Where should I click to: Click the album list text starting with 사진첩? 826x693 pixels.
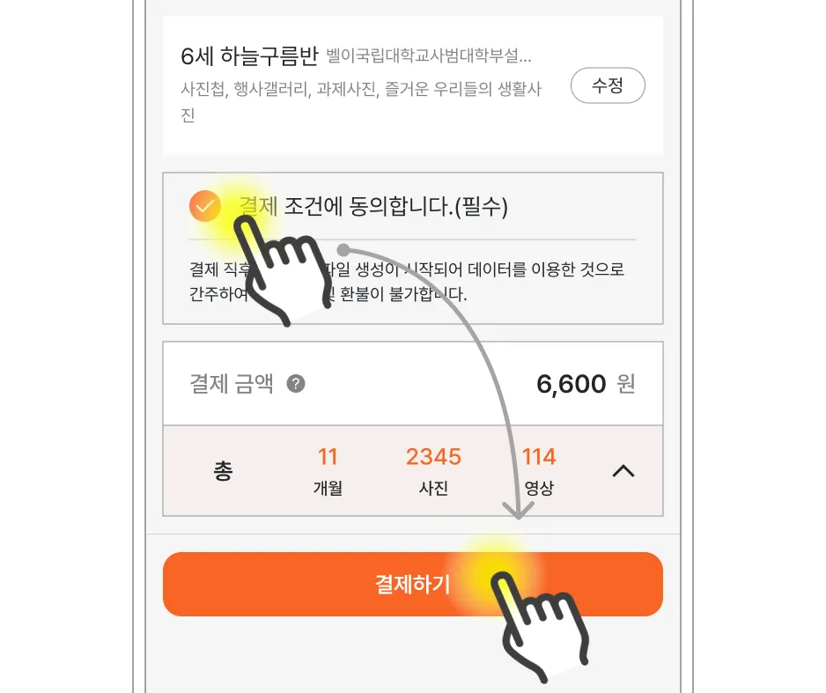(x=361, y=101)
